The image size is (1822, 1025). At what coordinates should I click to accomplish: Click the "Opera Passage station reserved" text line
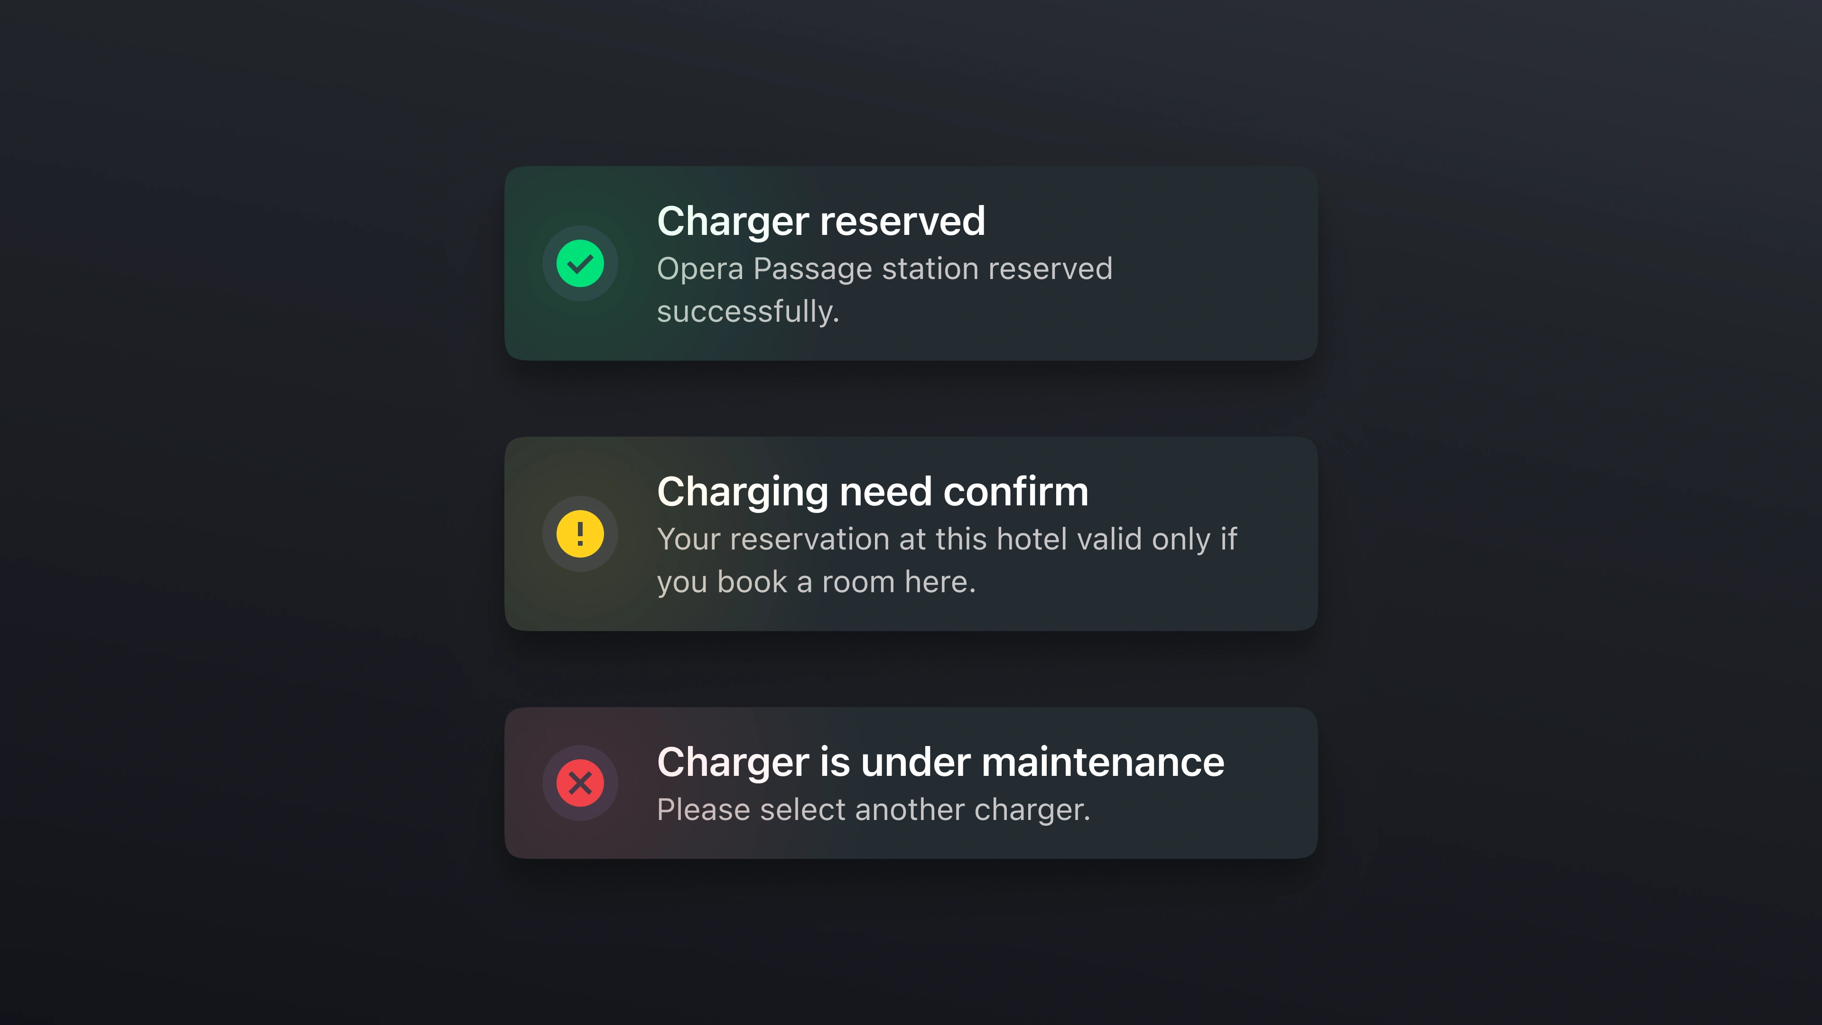pyautogui.click(x=884, y=269)
